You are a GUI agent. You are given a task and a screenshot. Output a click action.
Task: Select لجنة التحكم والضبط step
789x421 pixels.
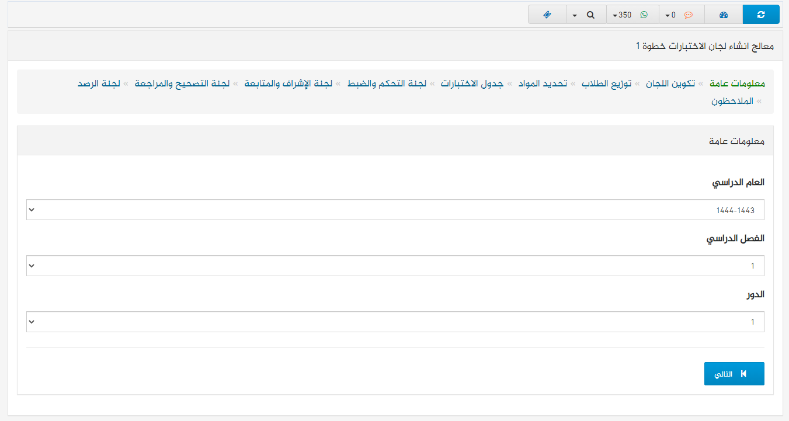(387, 83)
